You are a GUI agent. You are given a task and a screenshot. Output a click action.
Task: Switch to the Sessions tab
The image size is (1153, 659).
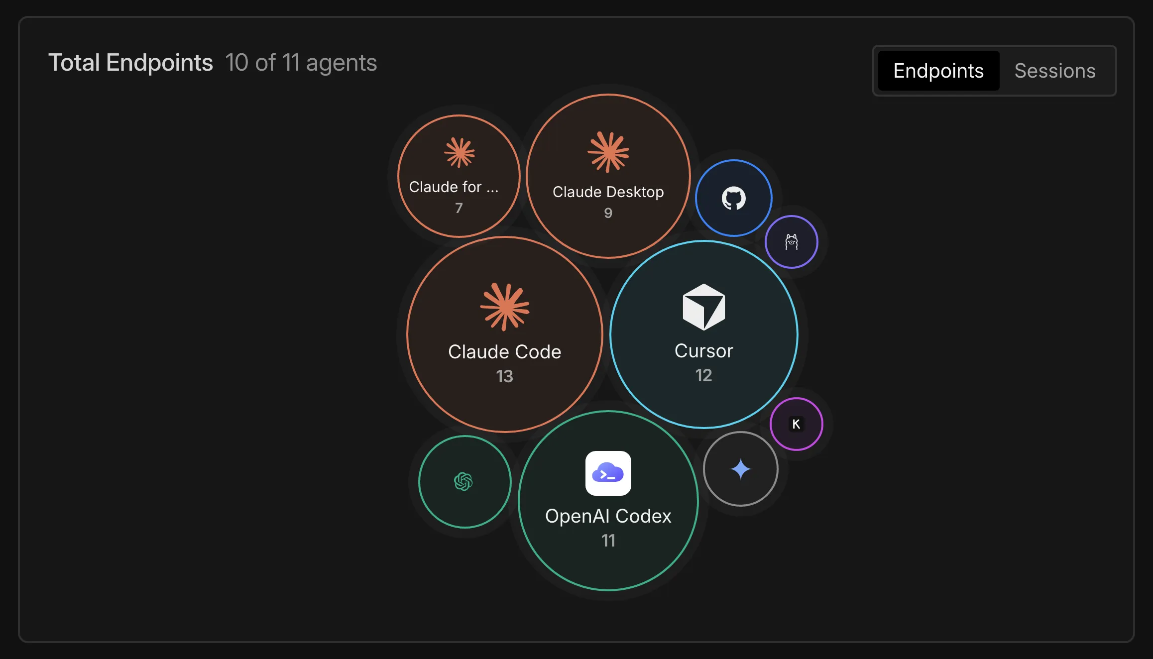(1055, 71)
